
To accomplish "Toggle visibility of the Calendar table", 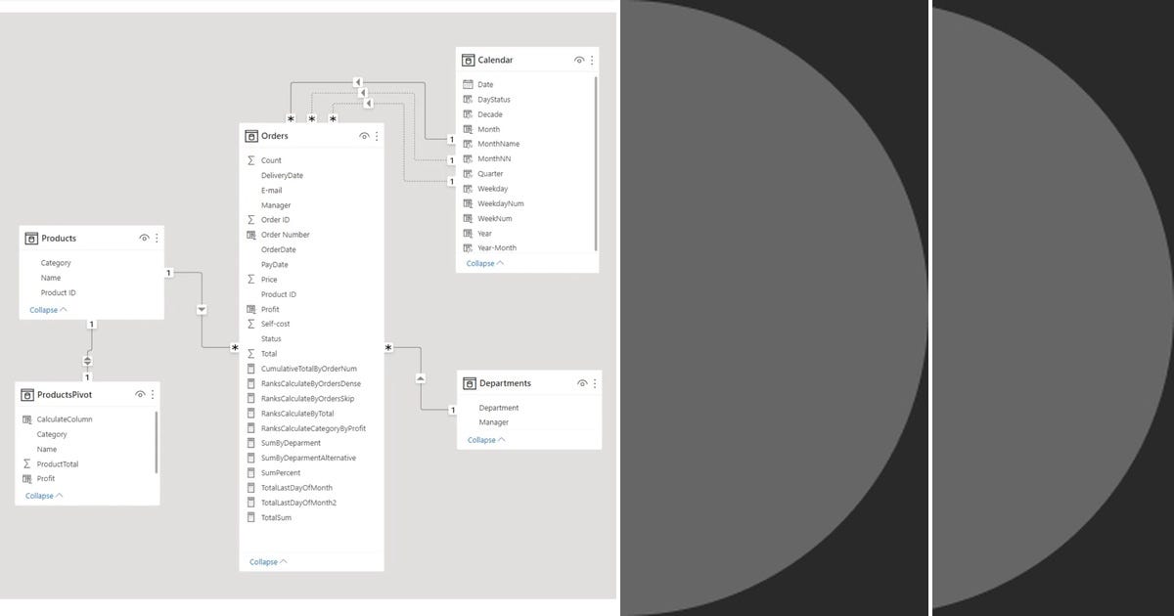I will [579, 60].
